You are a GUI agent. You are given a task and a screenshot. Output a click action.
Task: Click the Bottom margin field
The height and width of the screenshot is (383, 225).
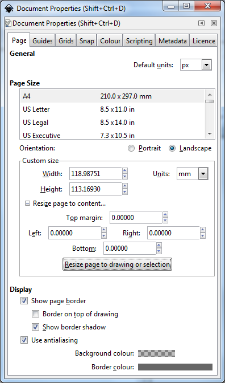pos(130,248)
